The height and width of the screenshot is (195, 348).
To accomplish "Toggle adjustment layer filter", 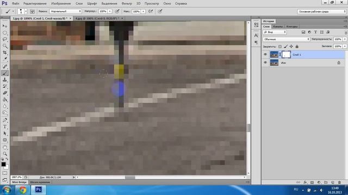I will (x=309, y=32).
